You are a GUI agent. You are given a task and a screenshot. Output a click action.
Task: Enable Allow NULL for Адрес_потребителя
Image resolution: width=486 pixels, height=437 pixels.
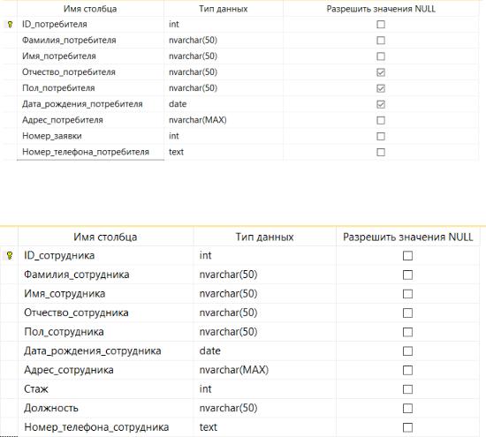pyautogui.click(x=381, y=120)
